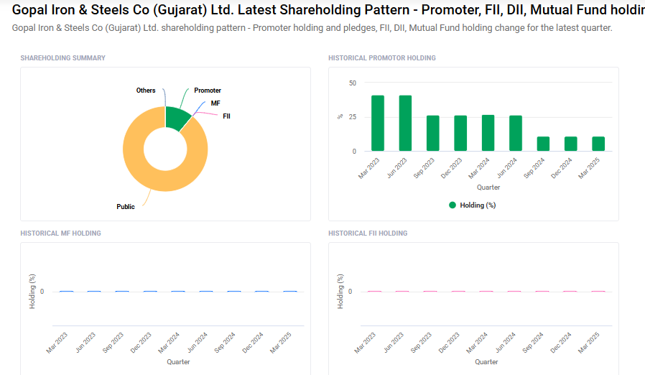The height and width of the screenshot is (375, 645).
Task: Click the Holding (%) axis title of FII chart
Action: point(340,292)
